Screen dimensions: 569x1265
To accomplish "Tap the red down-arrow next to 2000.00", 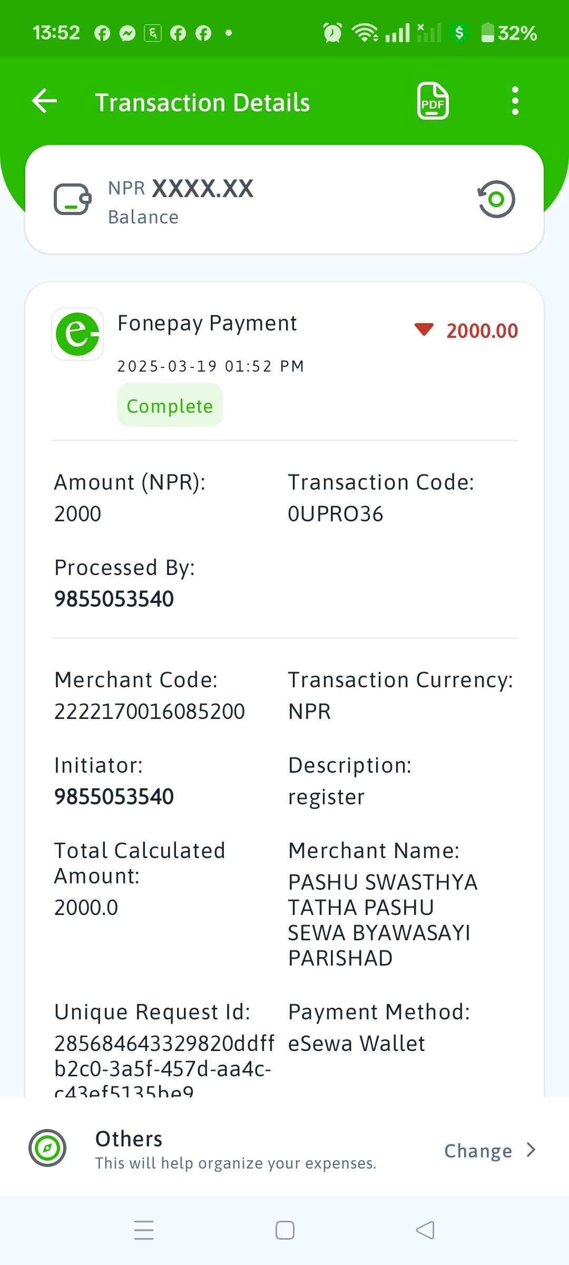I will pyautogui.click(x=424, y=329).
